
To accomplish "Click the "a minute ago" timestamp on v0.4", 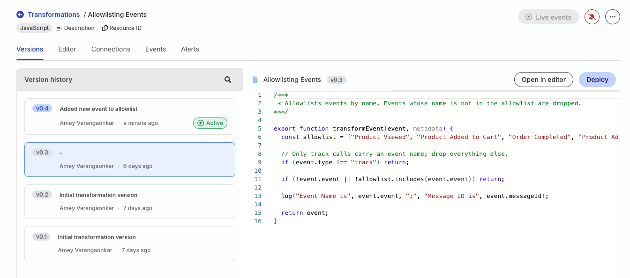I will pos(141,123).
